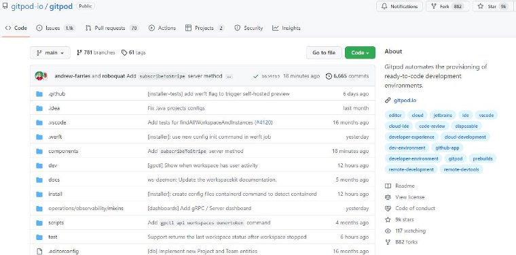Click the commit author avatar

[39, 75]
